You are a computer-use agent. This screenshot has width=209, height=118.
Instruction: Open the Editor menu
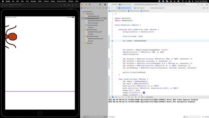tap(40, 1)
